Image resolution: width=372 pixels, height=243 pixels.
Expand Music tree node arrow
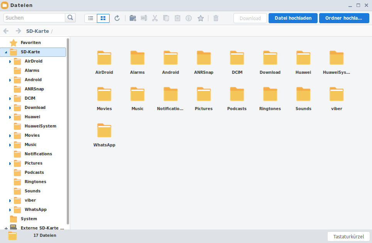[x=10, y=144]
